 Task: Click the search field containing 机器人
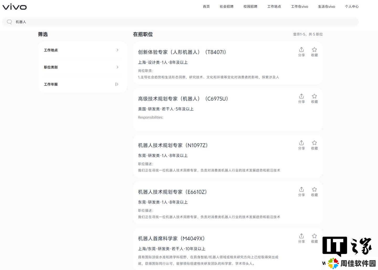point(180,22)
